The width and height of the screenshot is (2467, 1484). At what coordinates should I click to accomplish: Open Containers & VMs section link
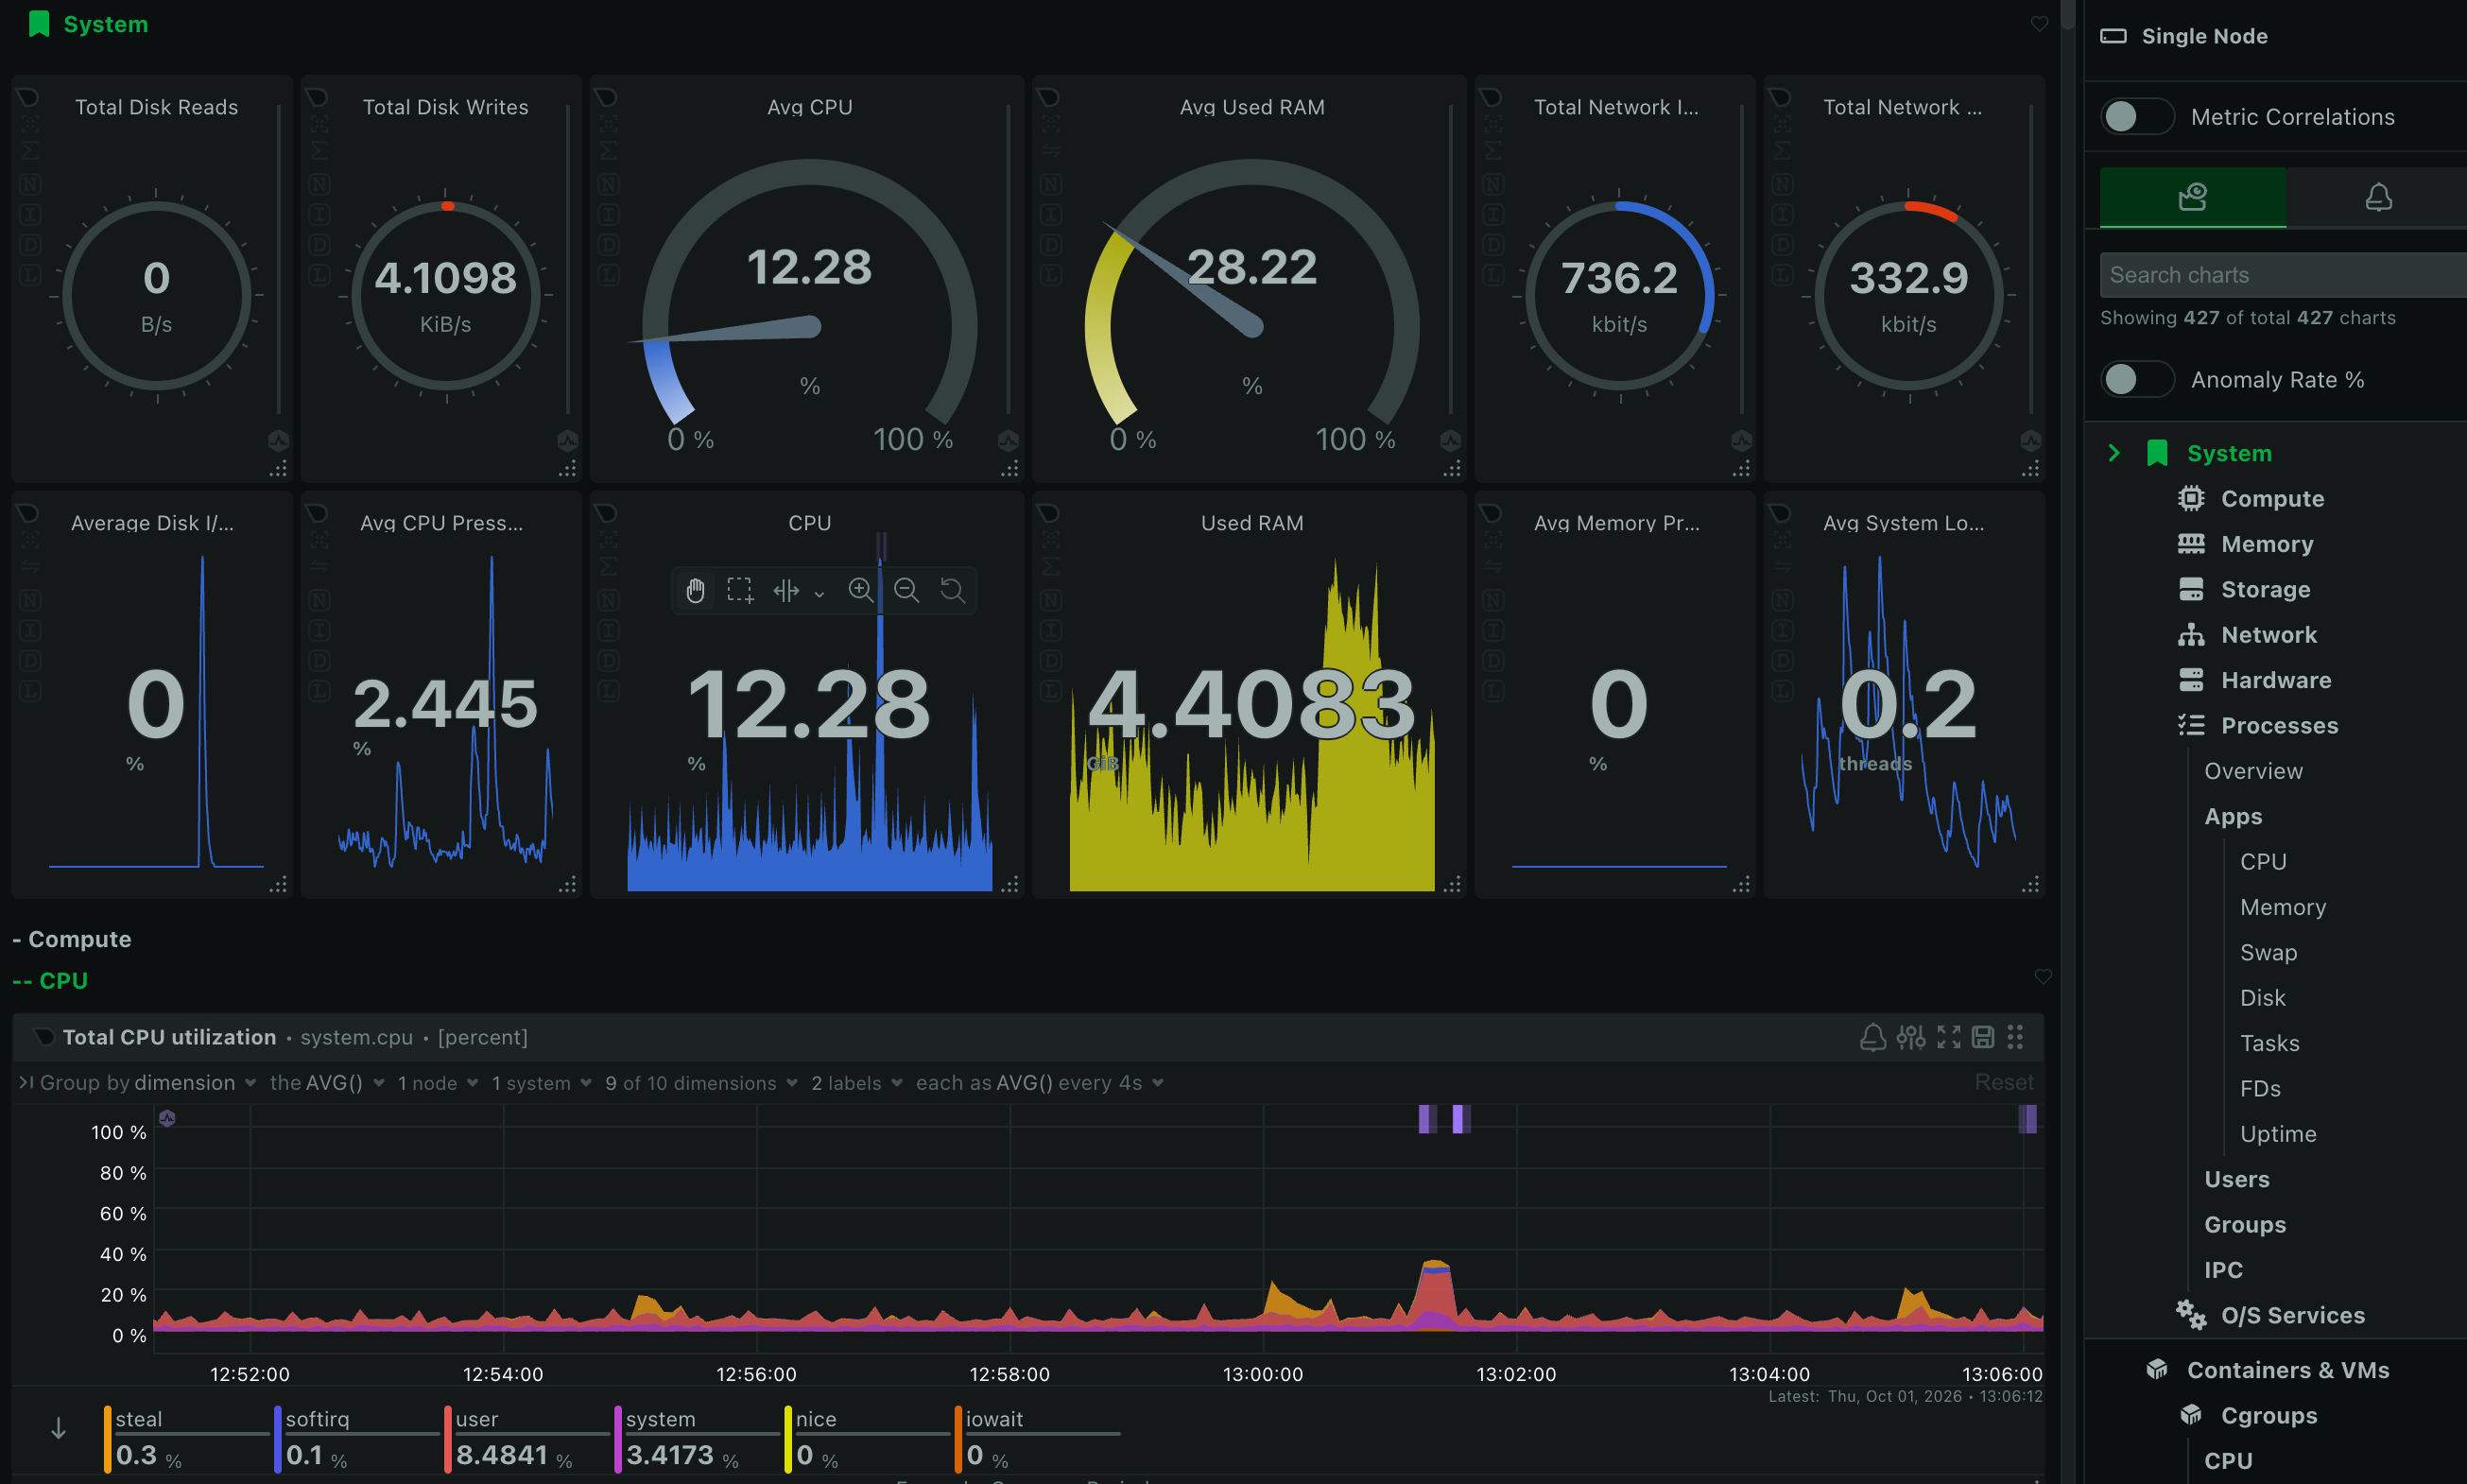pyautogui.click(x=2287, y=1371)
